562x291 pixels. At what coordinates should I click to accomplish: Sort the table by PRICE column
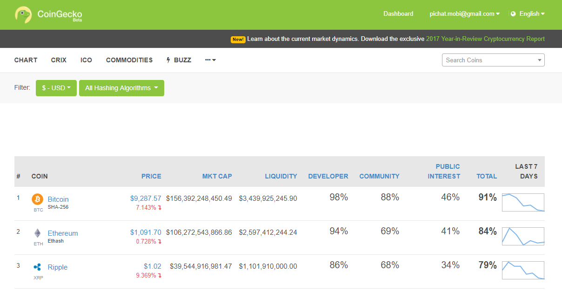[151, 176]
